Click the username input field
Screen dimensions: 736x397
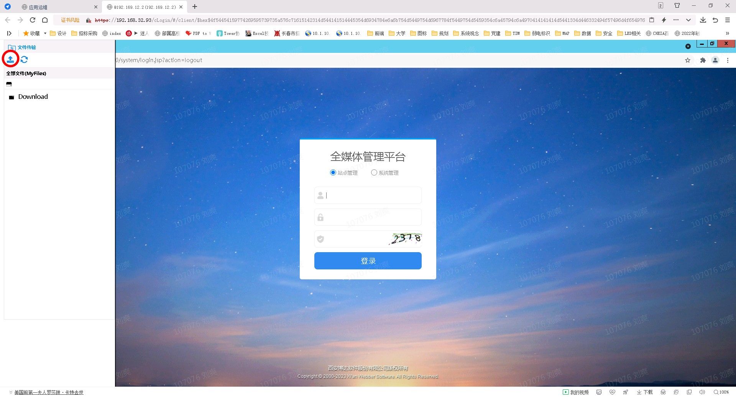tap(372, 195)
